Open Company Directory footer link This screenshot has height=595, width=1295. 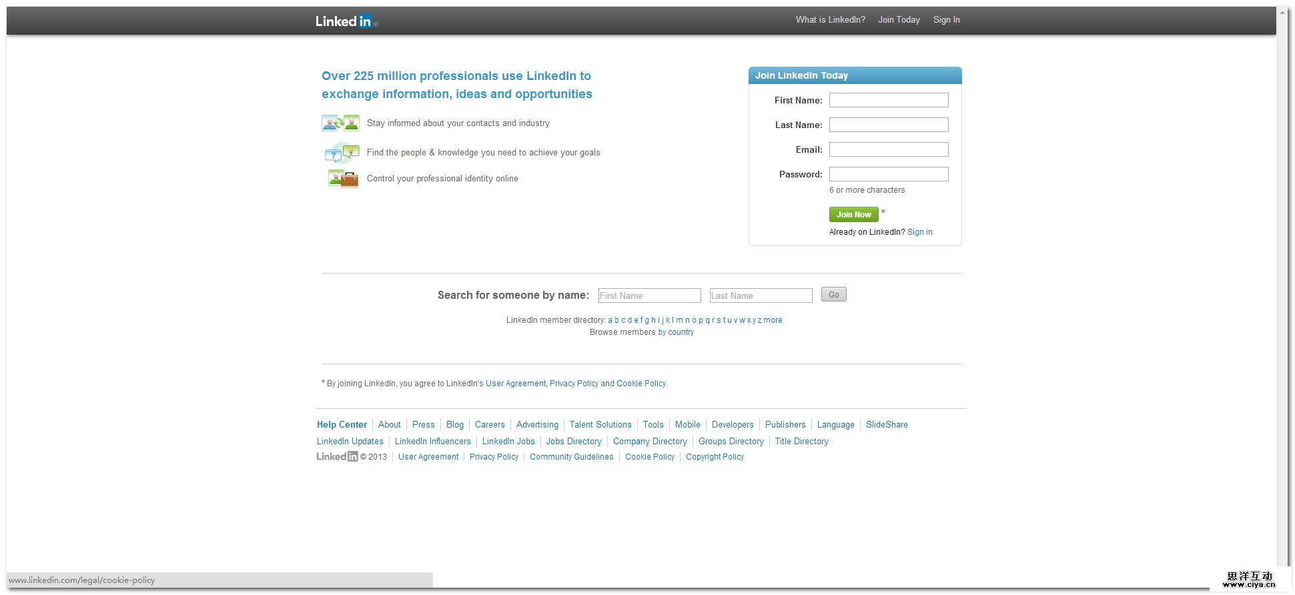coord(650,442)
